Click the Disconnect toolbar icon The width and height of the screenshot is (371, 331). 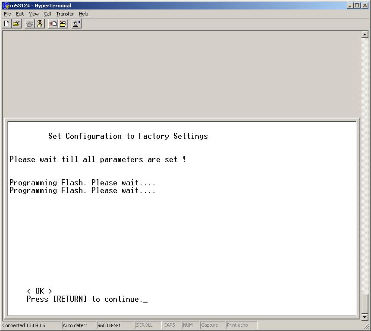point(40,24)
